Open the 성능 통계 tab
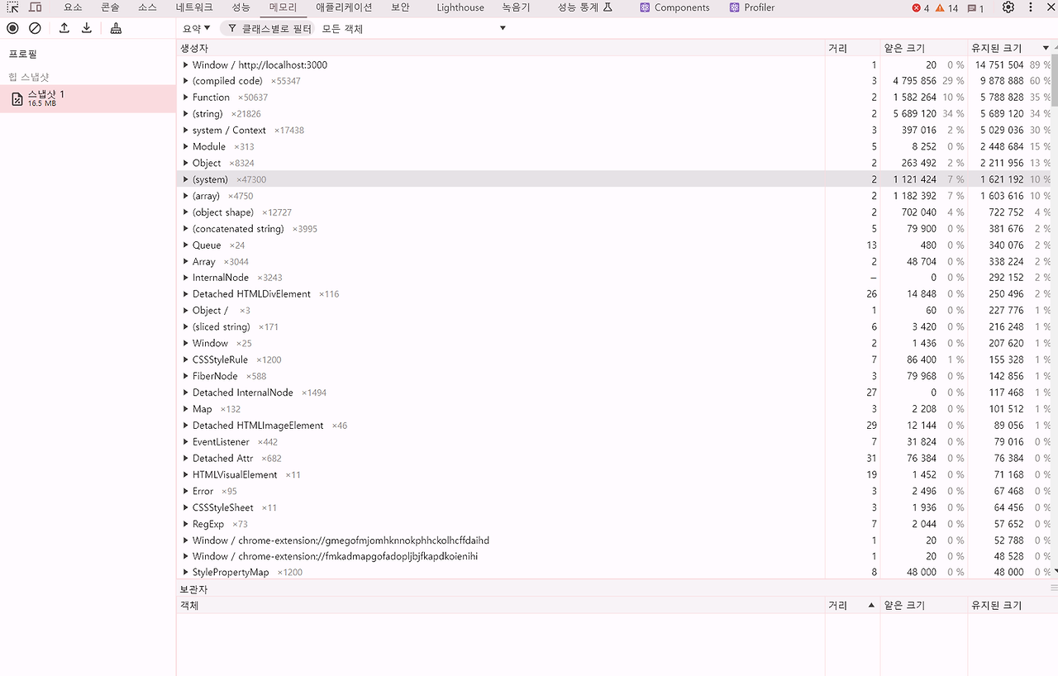This screenshot has width=1058, height=676. coord(584,7)
